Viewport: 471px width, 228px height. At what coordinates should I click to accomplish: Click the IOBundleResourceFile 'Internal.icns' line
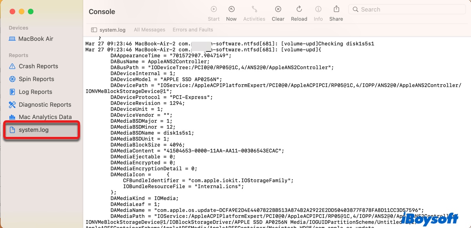pos(184,186)
